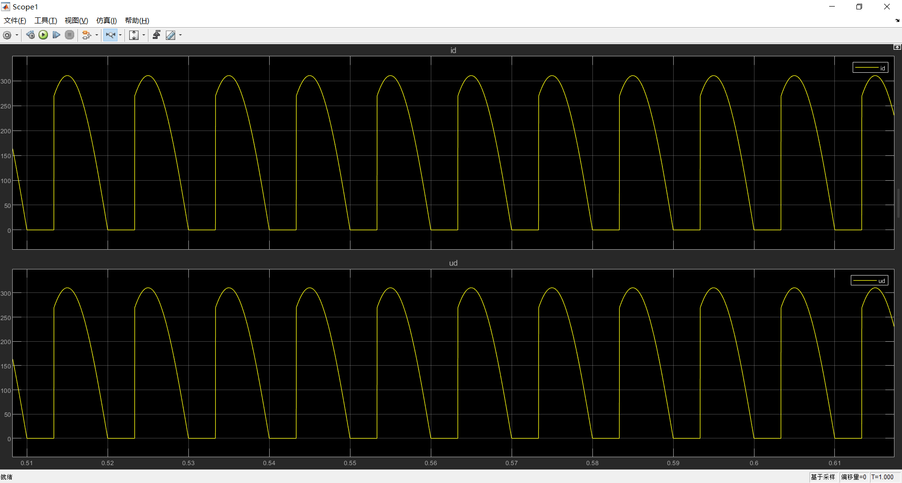Click the highlight Simulink block icon

coord(86,35)
